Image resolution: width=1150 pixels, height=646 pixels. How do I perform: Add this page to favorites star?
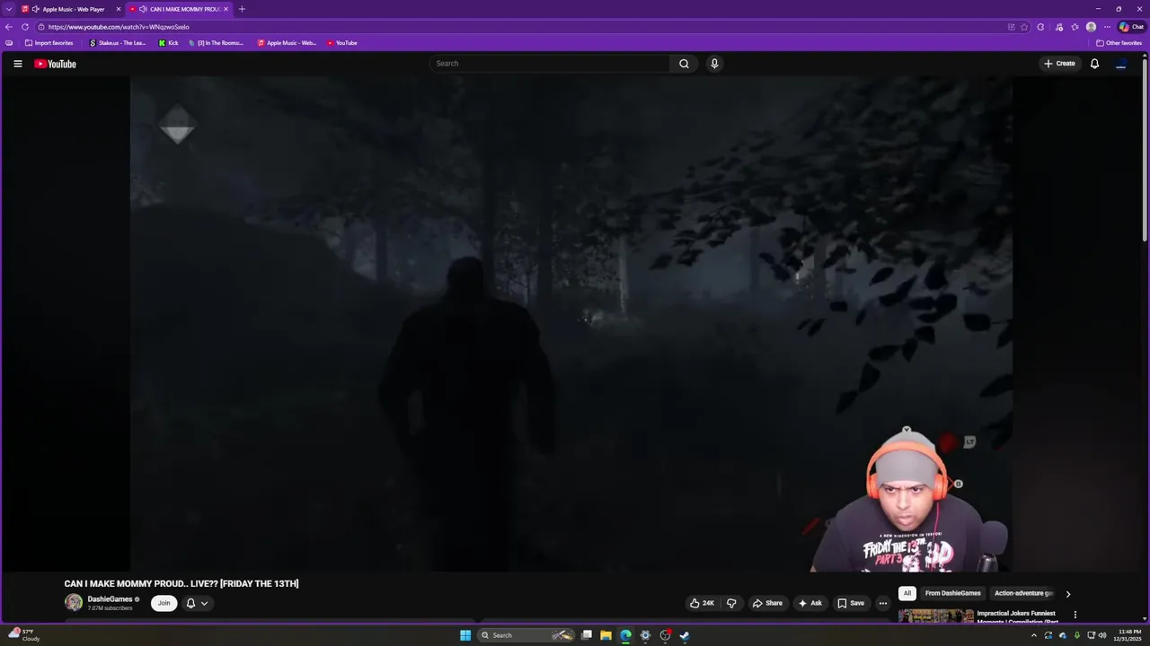pos(1024,27)
